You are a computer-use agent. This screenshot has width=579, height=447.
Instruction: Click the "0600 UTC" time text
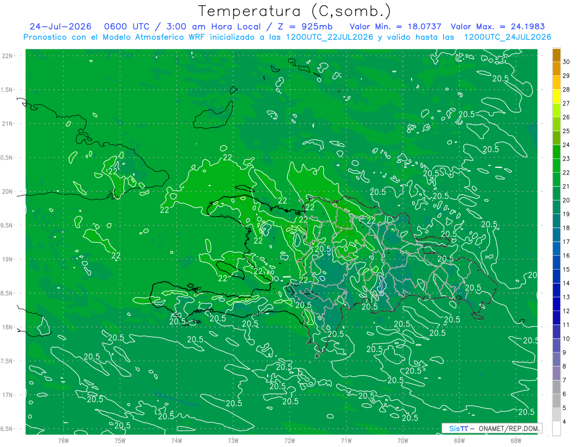[127, 27]
